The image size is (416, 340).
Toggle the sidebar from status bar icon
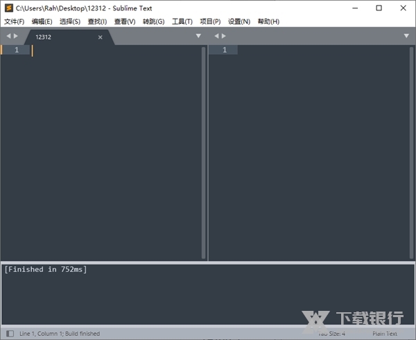coord(10,333)
